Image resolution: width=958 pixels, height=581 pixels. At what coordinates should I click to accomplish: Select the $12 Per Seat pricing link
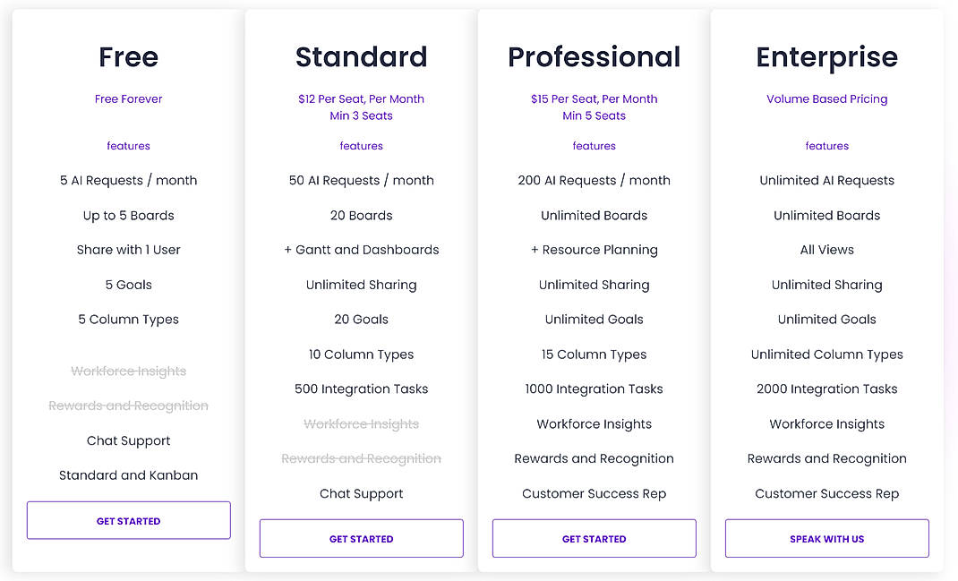click(361, 98)
